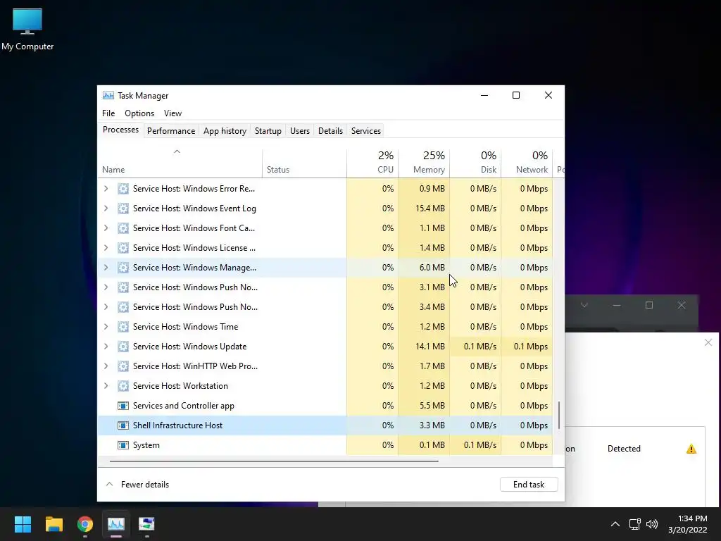Close the background dialog panel with X
The image size is (721, 541).
click(x=708, y=342)
